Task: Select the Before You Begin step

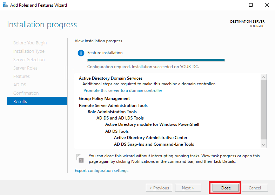Action: tap(30, 43)
